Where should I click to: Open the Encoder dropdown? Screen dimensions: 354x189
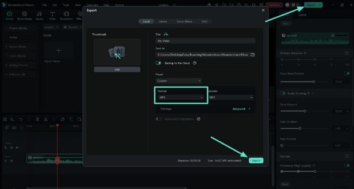(x=231, y=97)
